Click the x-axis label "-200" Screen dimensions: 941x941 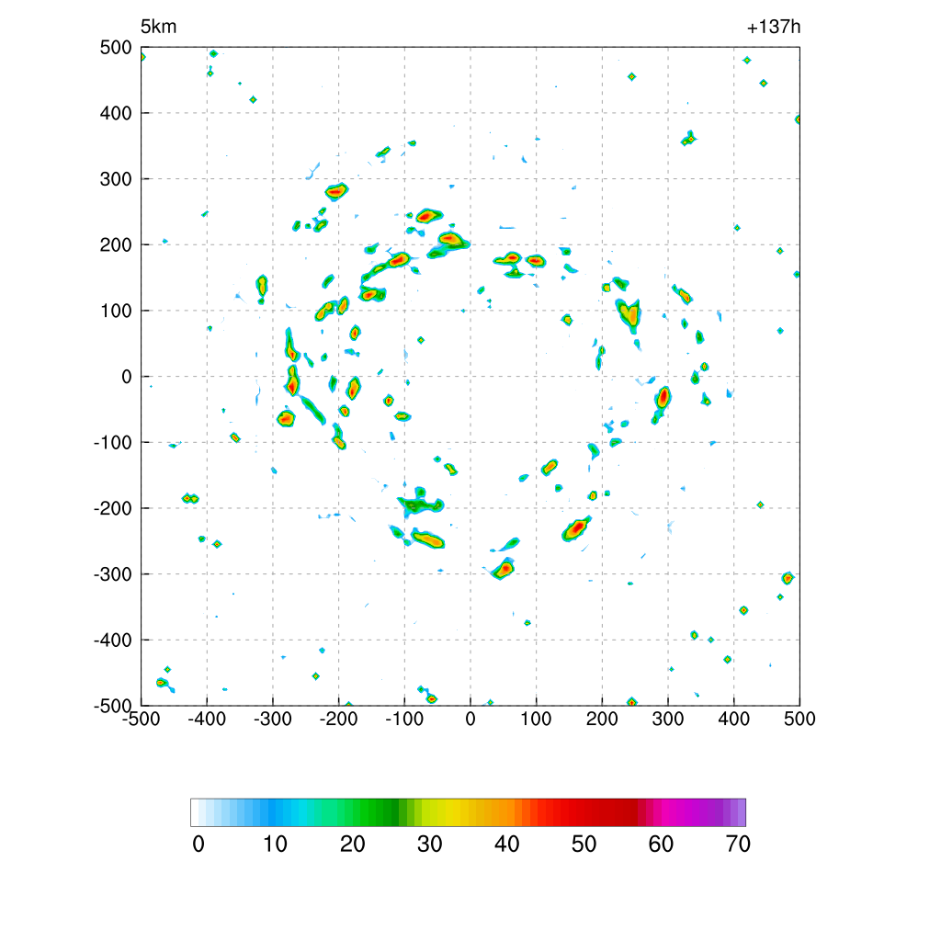(x=338, y=719)
